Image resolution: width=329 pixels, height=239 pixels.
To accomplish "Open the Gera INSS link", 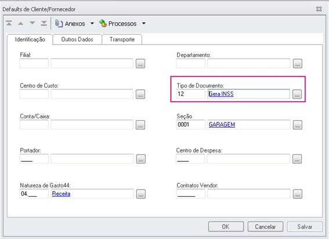I will pyautogui.click(x=221, y=94).
